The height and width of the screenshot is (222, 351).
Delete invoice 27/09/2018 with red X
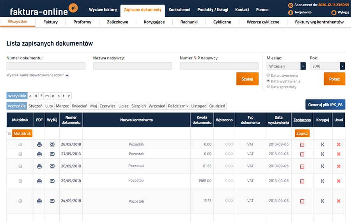339,154
